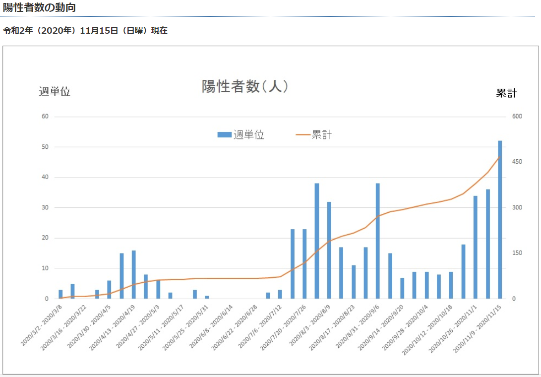Screen dimensions: 541x377
Task: Click the legend text 週単位 beside the blue swatch
Action: tap(249, 134)
